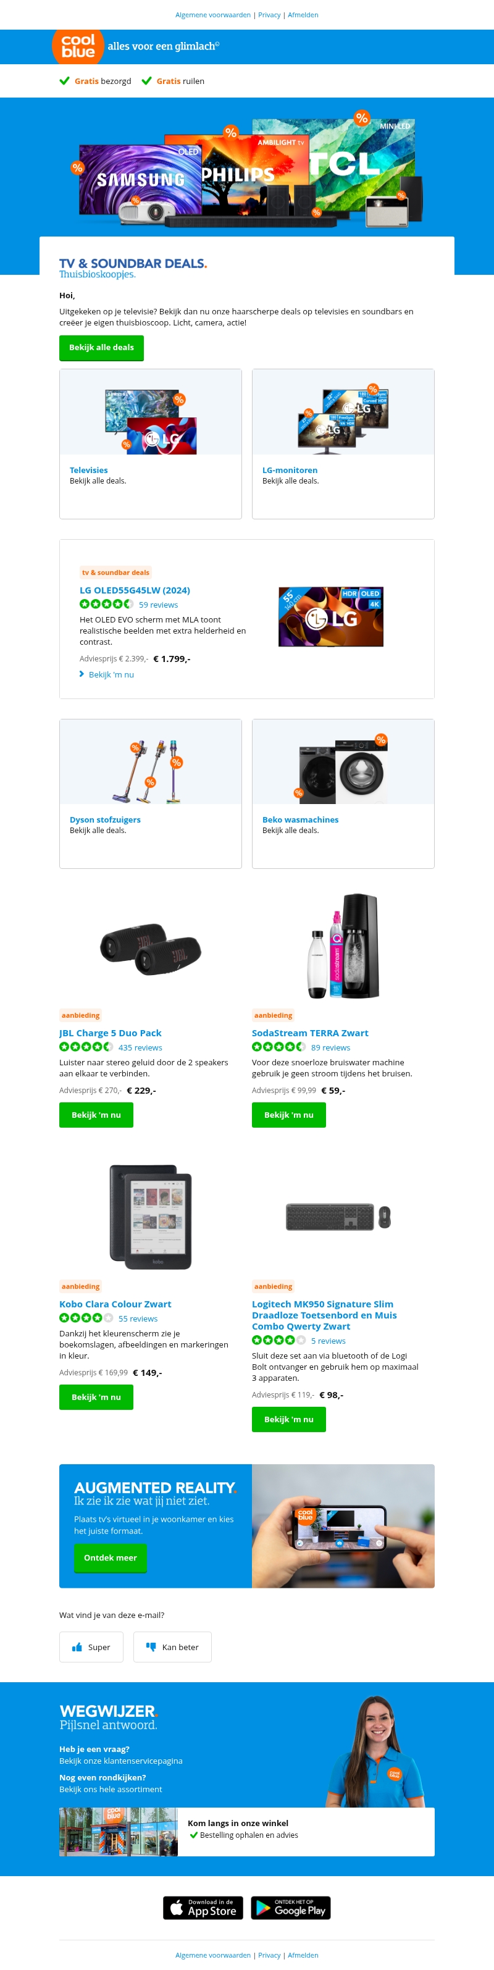494x1970 pixels.
Task: Open the top Afmelden unsubscribe link
Action: click(x=303, y=15)
